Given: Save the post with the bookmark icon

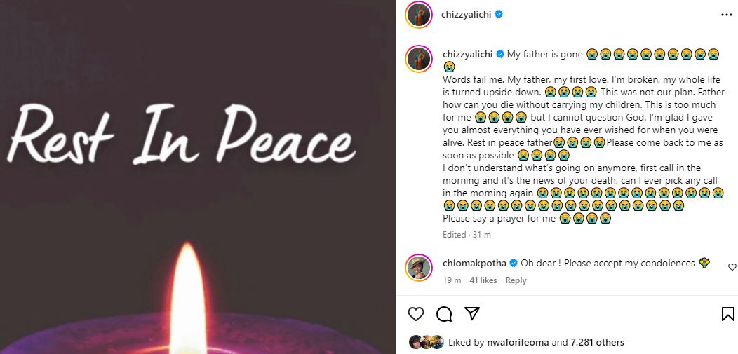Looking at the screenshot, I should coord(727,313).
